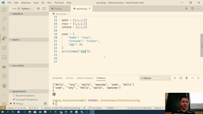The width and height of the screenshot is (203, 114).
Task: Click second.py breadcrumb path
Action: (x=61, y=14)
